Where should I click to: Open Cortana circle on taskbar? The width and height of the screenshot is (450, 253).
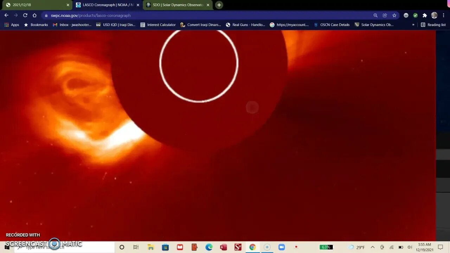click(x=122, y=247)
